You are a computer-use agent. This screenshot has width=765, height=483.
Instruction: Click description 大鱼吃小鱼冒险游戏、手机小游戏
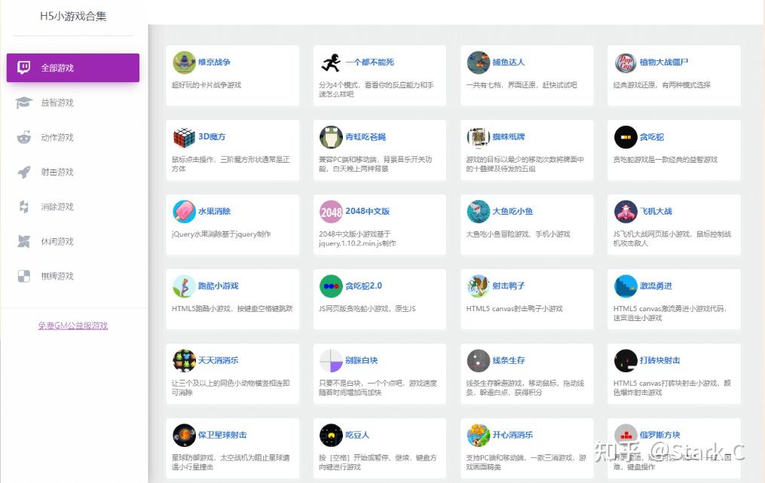(518, 234)
